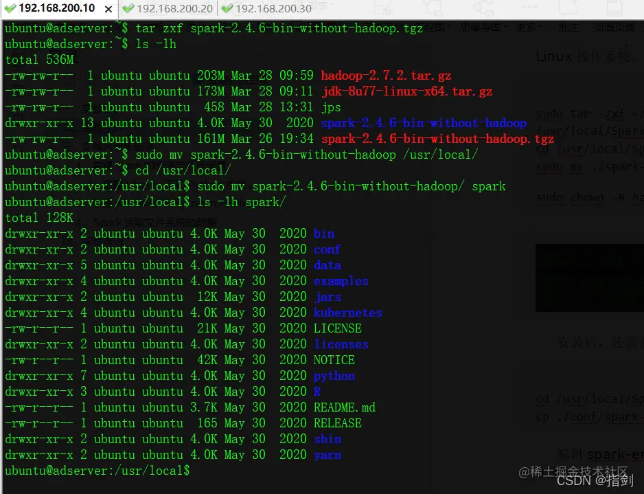
Task: Click the jps file name
Action: point(331,107)
